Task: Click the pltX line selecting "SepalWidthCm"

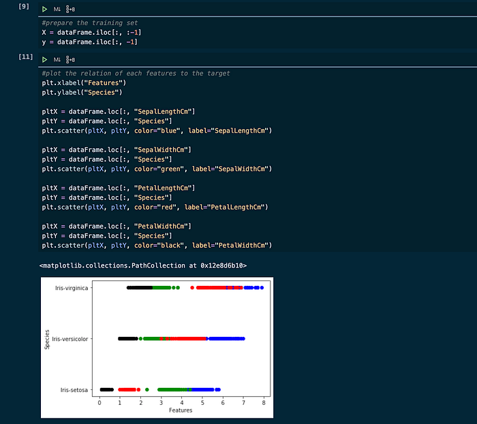Action: point(117,150)
